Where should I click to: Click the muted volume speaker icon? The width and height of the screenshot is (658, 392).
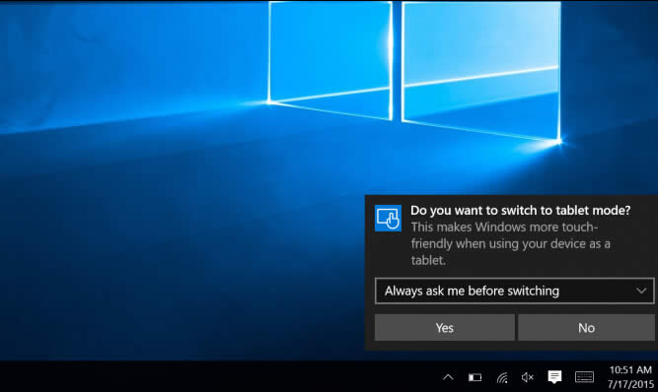[527, 377]
